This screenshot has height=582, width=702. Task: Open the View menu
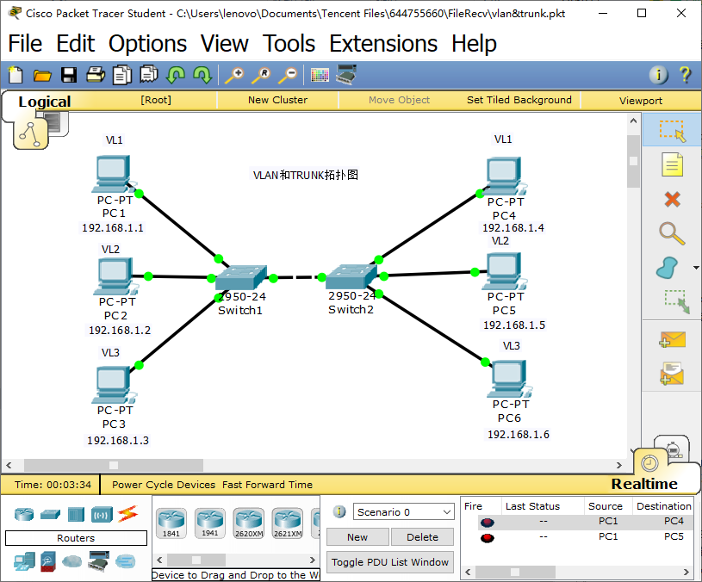click(224, 44)
